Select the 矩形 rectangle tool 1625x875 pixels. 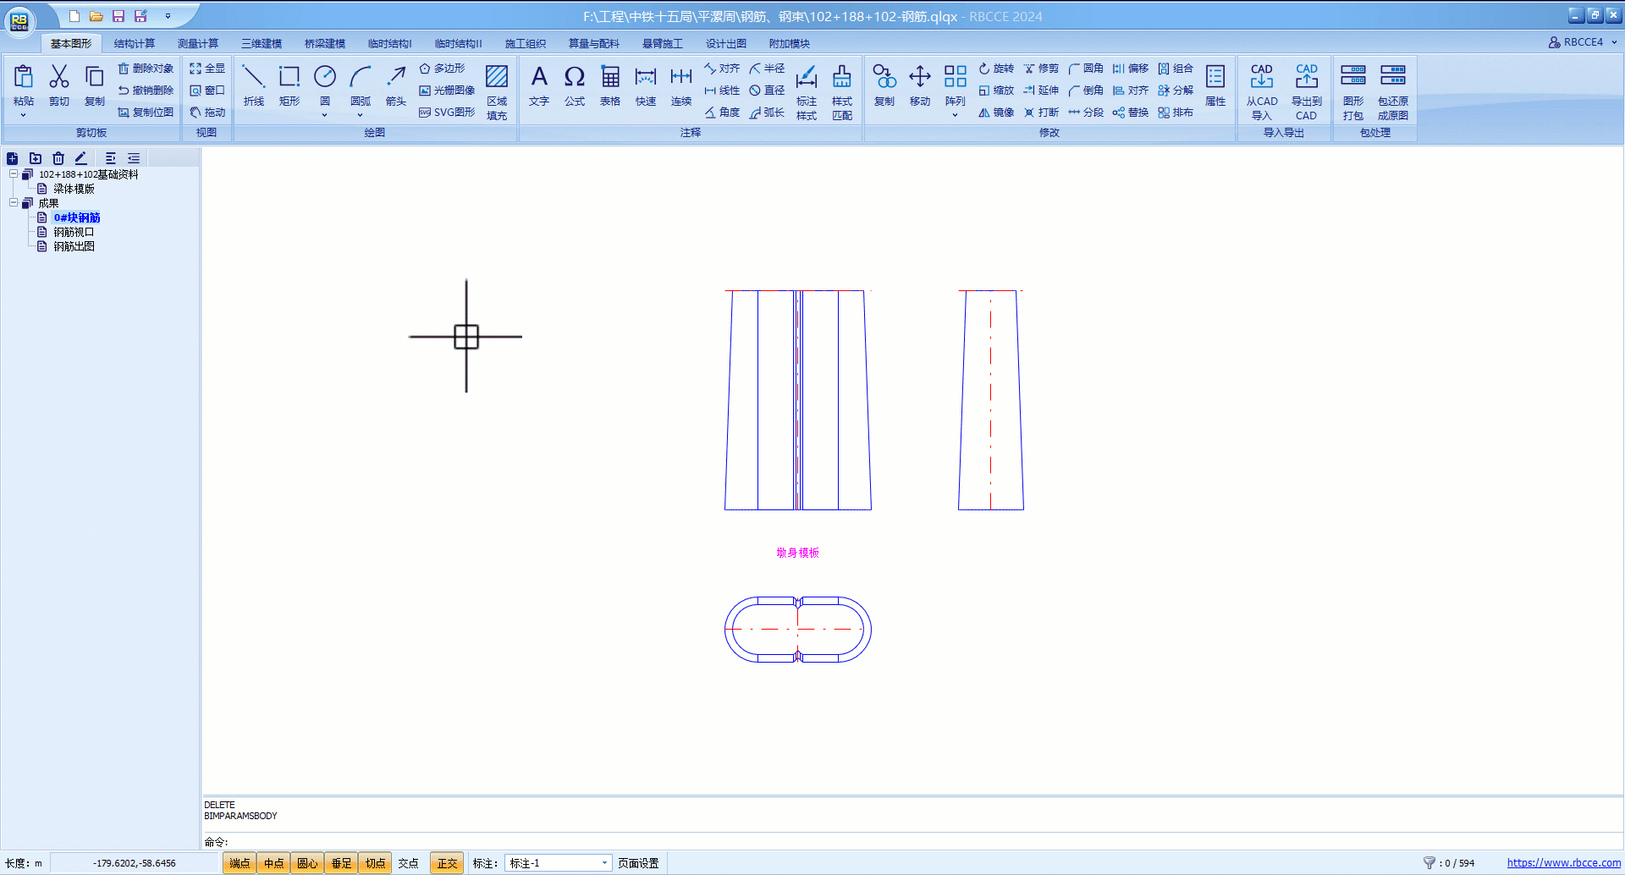click(289, 85)
